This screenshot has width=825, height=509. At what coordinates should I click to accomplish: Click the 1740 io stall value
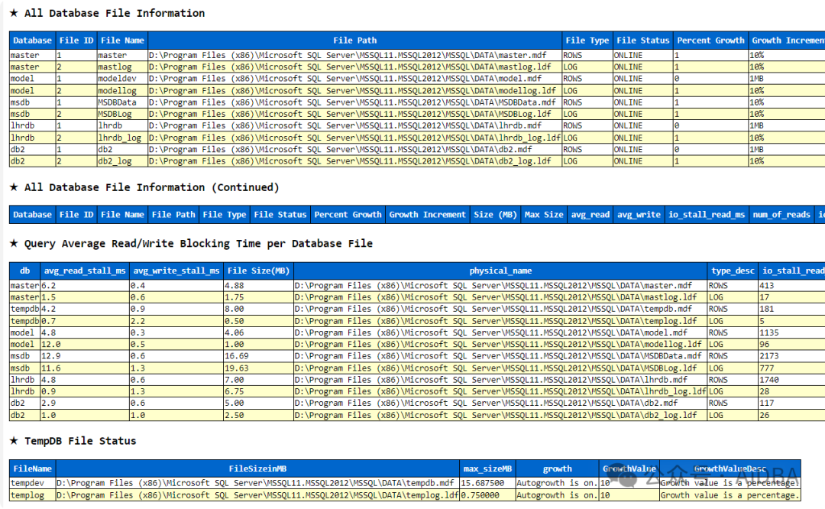click(768, 380)
